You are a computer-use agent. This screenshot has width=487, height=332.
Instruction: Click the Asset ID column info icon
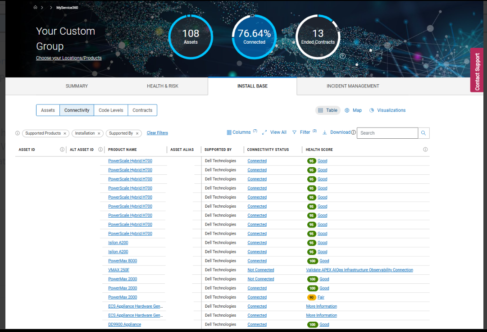pyautogui.click(x=62, y=150)
